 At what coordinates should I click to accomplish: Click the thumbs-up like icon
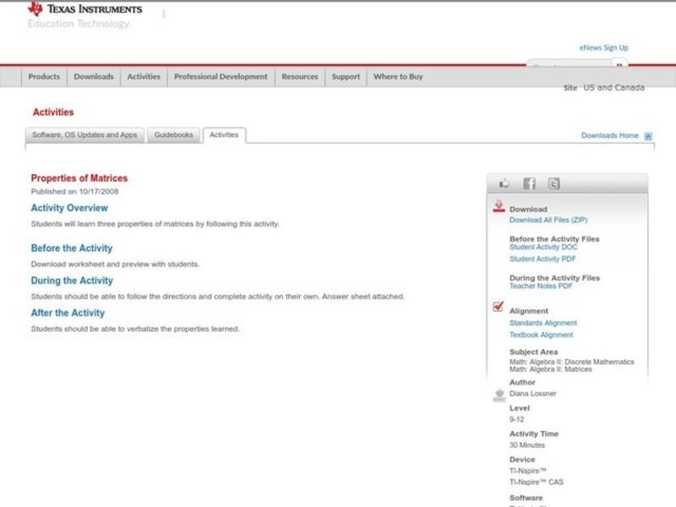(x=504, y=183)
